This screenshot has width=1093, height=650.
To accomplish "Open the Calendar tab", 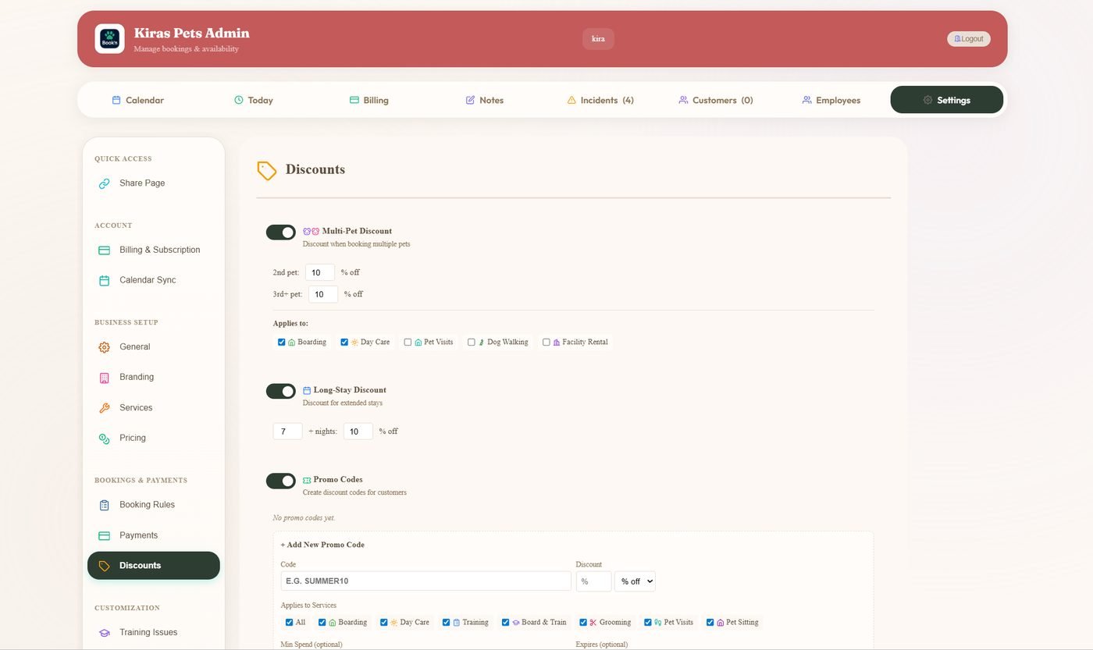I will pos(137,100).
